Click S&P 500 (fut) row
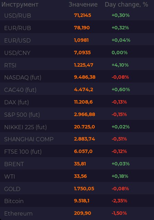 77,115
